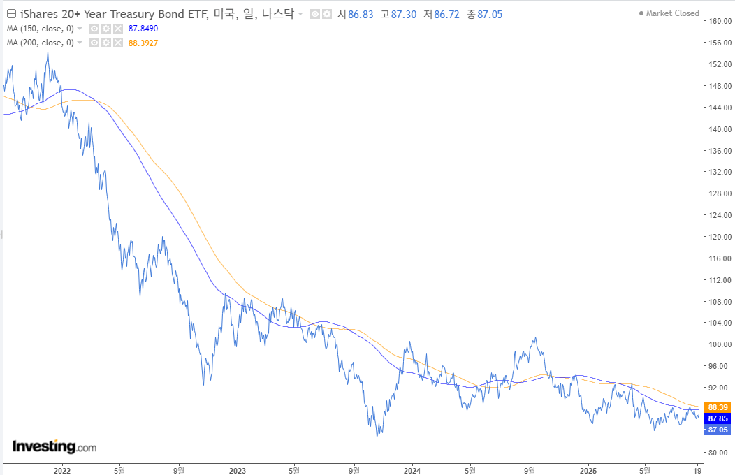This screenshot has height=475, width=735.
Task: Click the 2024 label on time axis
Action: coord(412,470)
